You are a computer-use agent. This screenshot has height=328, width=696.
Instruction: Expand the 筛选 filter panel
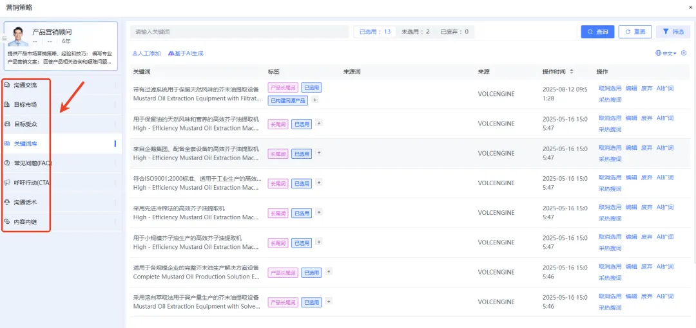673,32
